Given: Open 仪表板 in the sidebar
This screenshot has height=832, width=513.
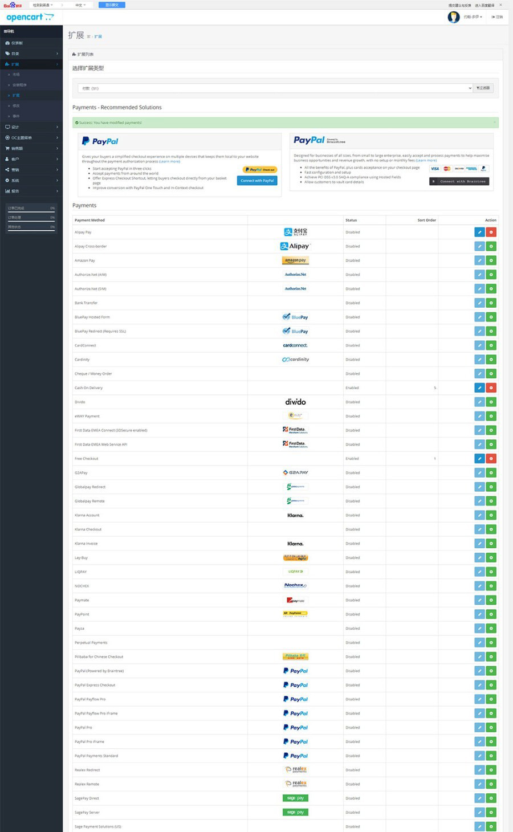Looking at the screenshot, I should [x=31, y=43].
